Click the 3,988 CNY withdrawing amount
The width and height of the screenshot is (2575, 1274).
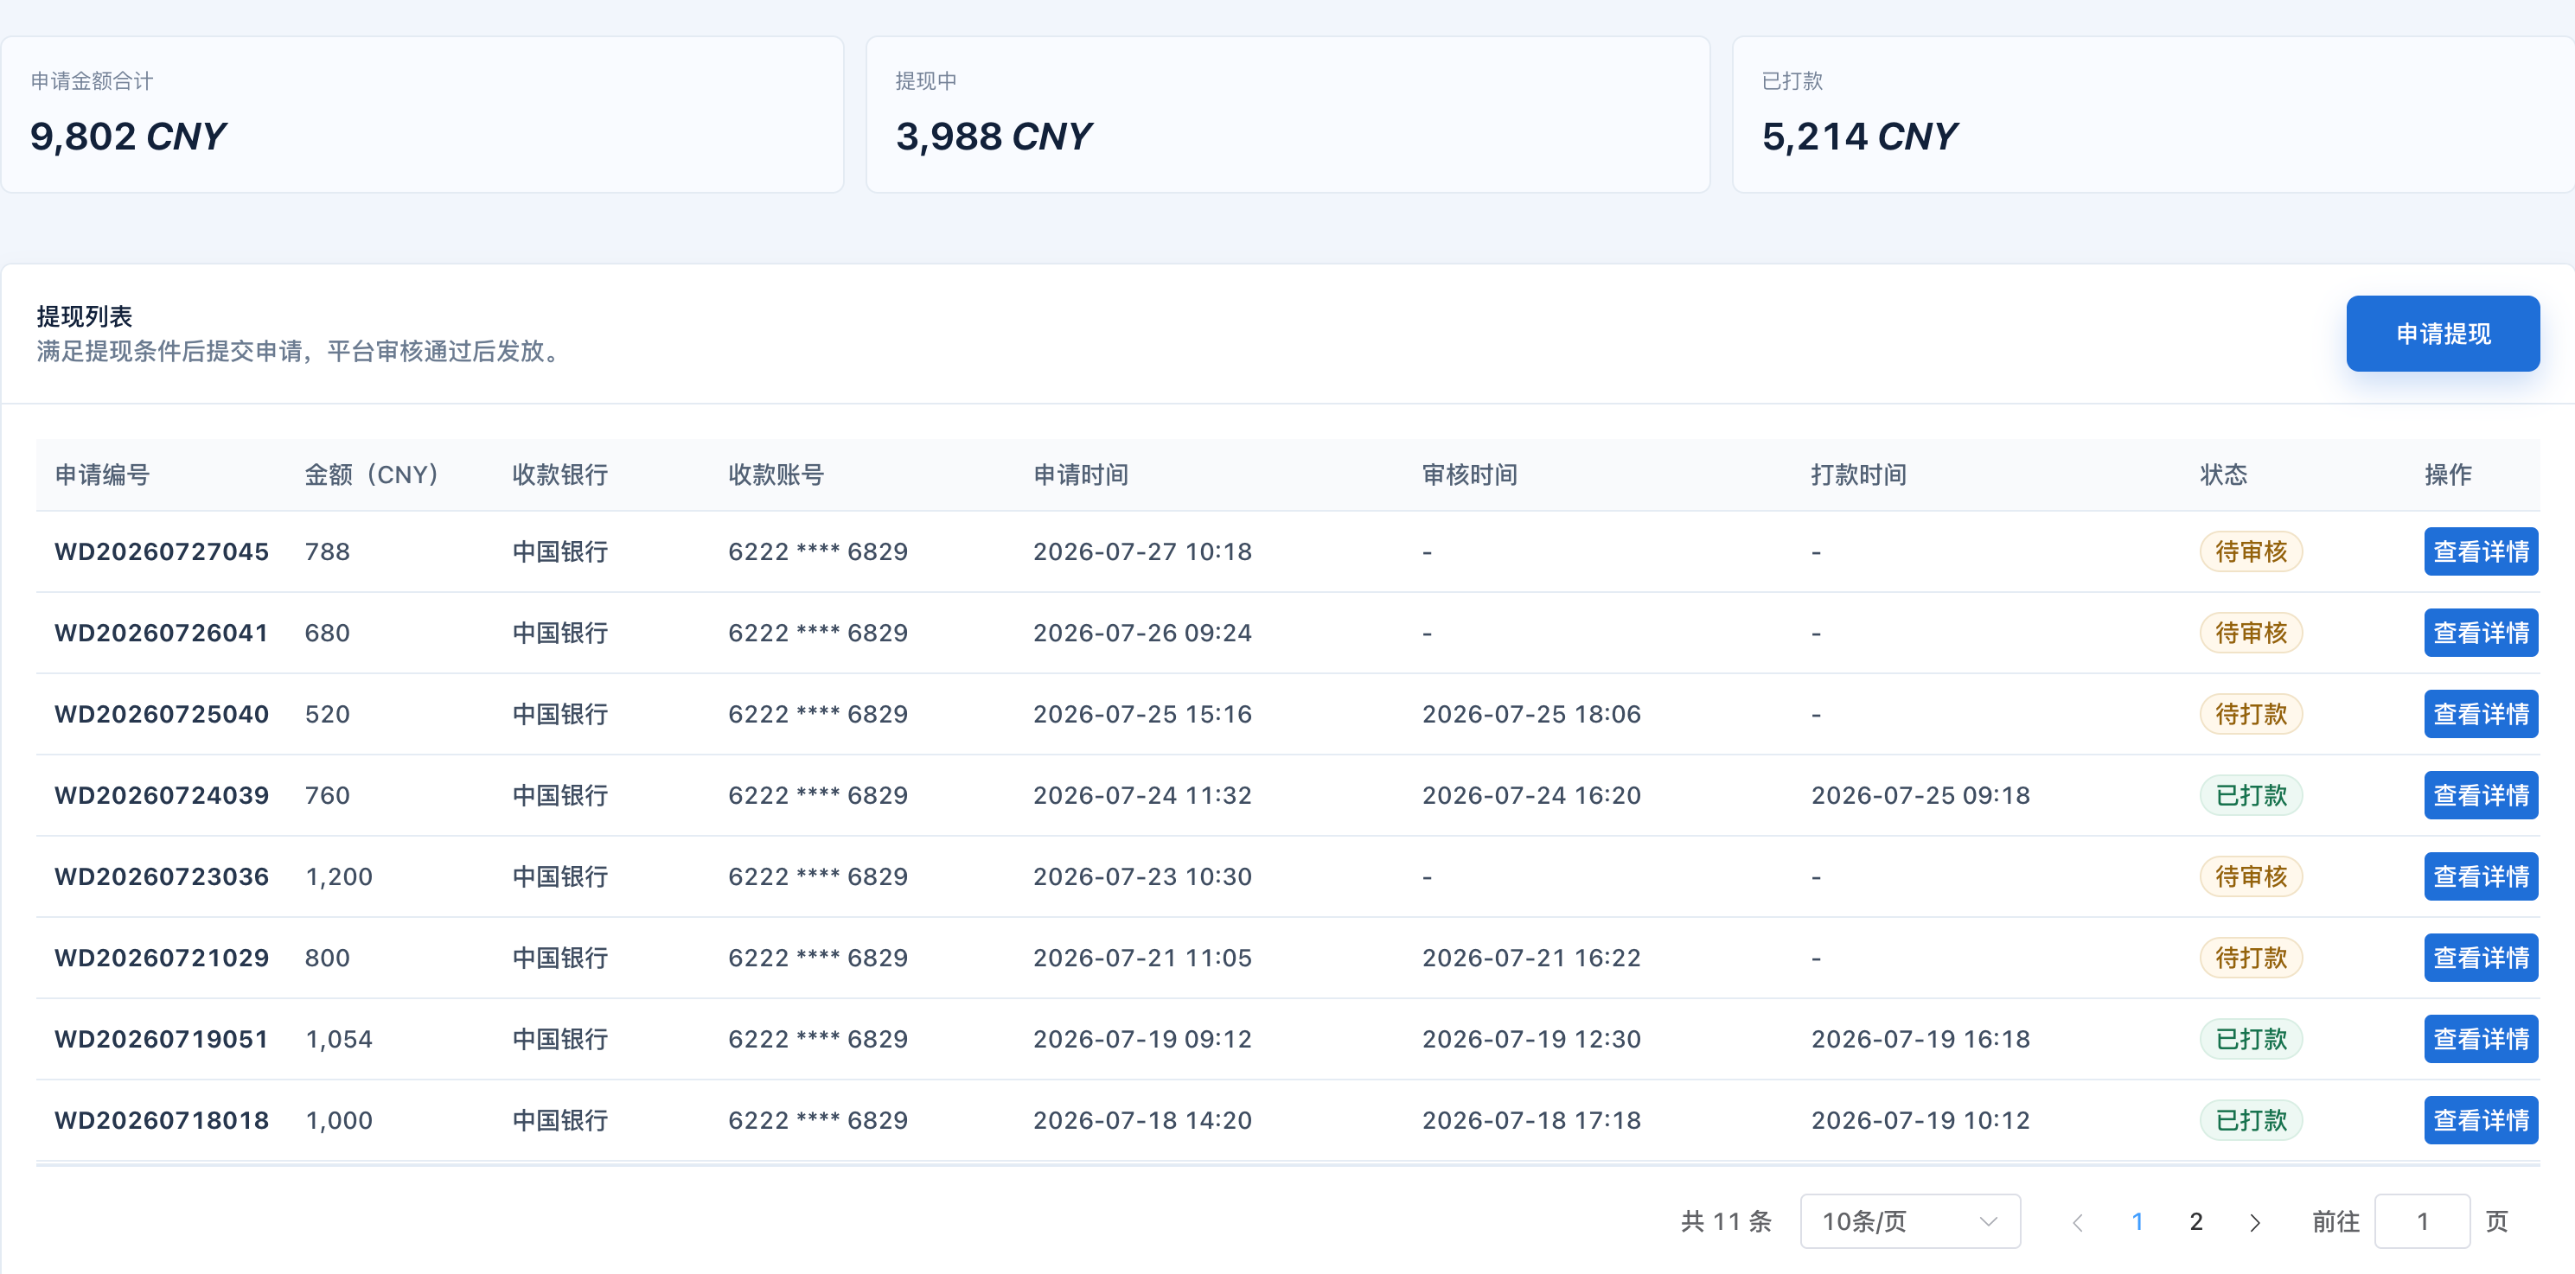[x=994, y=137]
